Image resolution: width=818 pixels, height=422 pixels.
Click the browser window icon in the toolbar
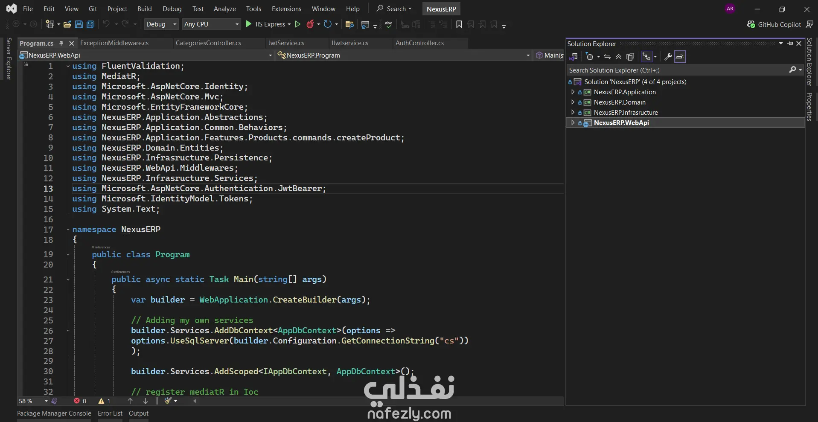pos(365,24)
